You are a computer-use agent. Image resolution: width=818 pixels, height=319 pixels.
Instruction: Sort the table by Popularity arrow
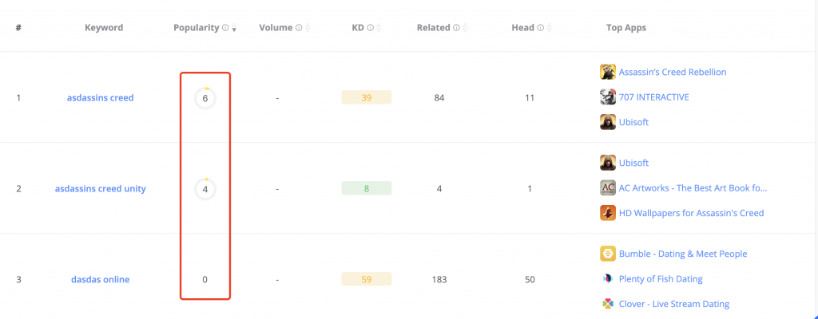(234, 29)
